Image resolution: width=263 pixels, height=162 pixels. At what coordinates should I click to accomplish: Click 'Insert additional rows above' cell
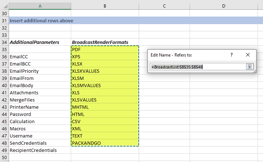coord(40,21)
